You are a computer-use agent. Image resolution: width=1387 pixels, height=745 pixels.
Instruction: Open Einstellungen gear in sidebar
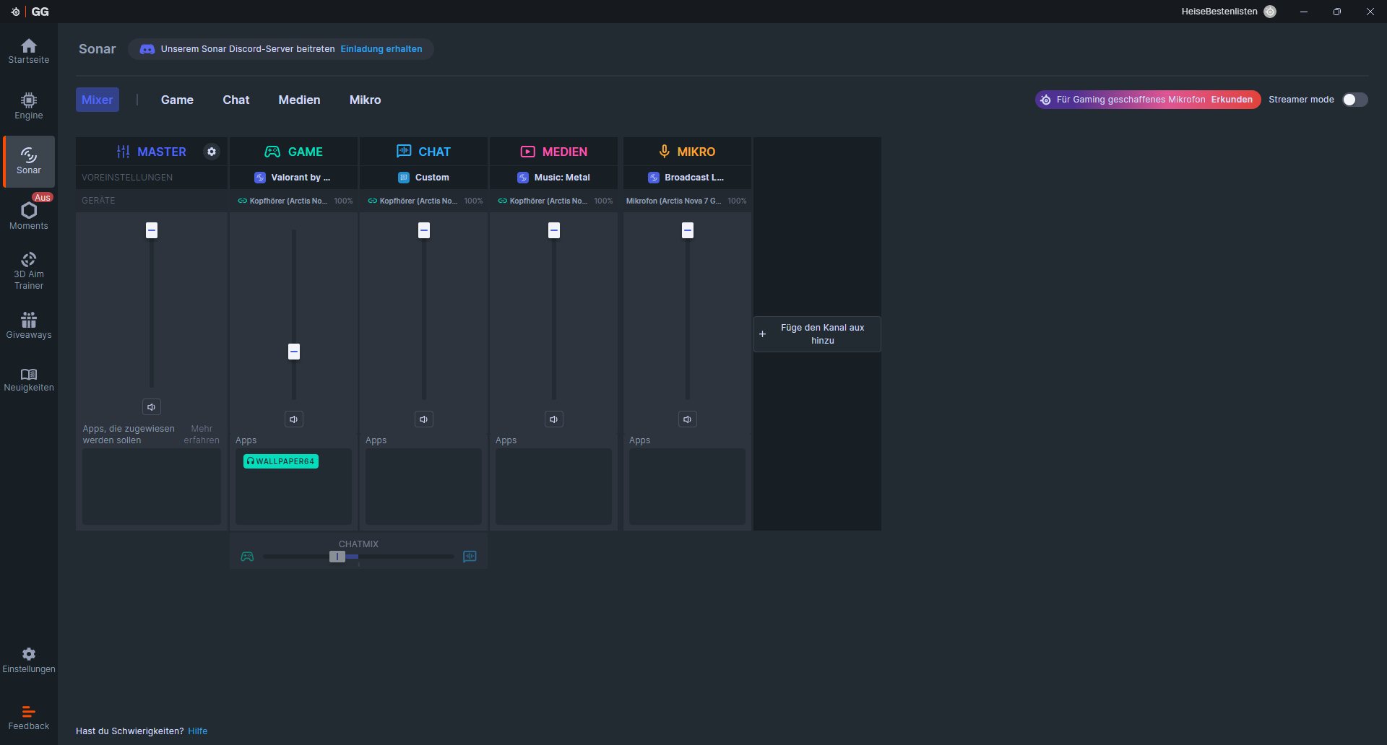click(29, 660)
